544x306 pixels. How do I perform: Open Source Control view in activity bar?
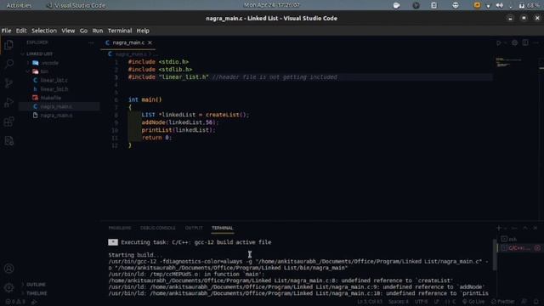(x=9, y=83)
